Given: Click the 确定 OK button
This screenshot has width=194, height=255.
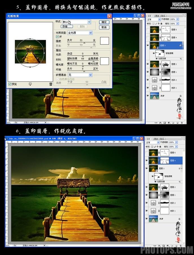Looking at the screenshot, I should coord(104,22).
